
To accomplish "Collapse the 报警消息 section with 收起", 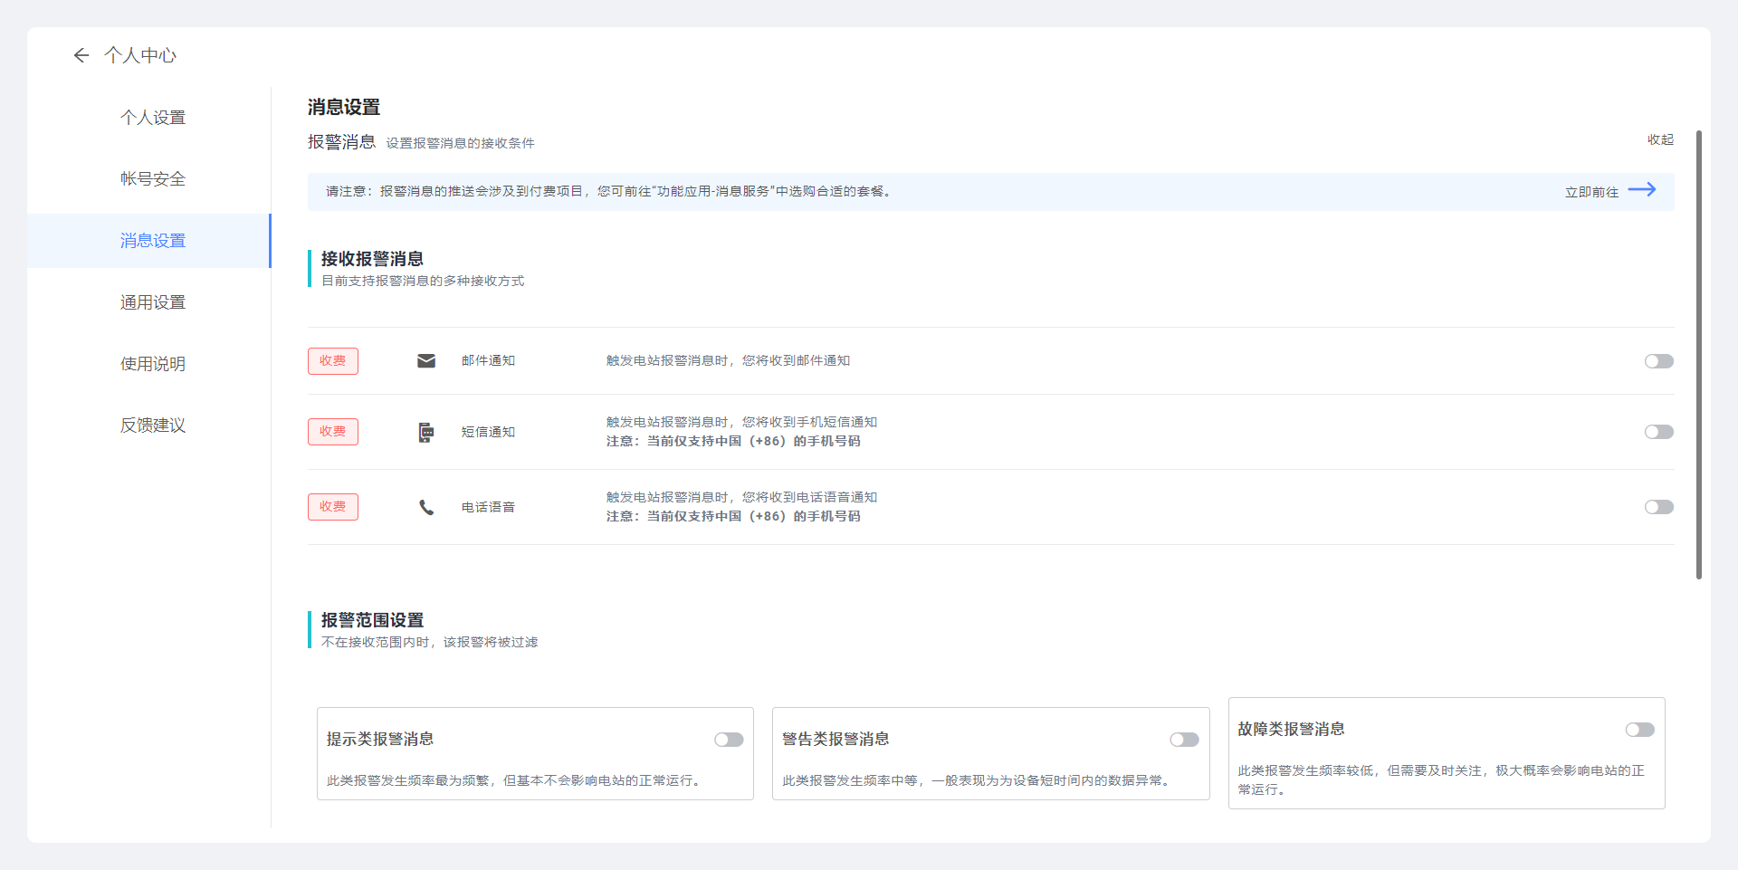I will pos(1660,139).
